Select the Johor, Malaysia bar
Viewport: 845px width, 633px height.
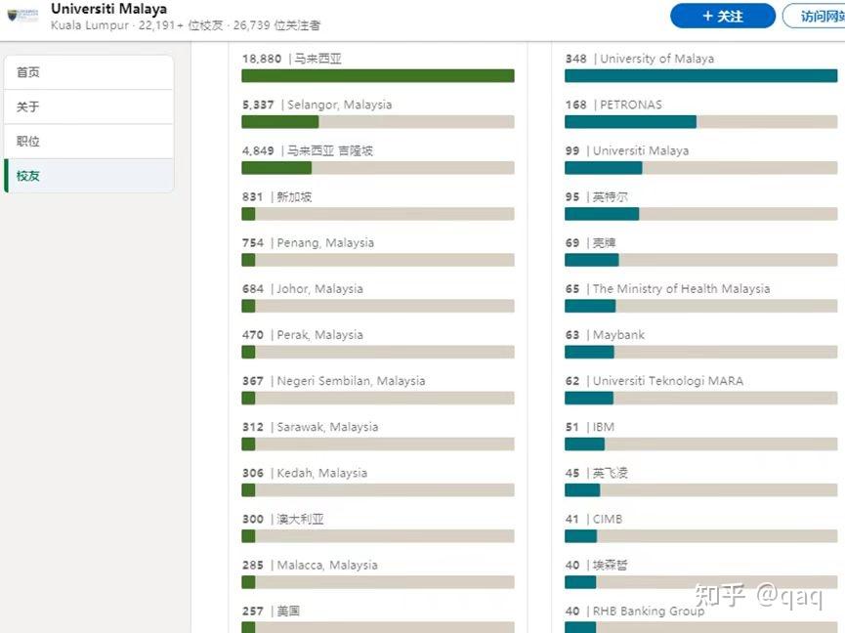point(377,305)
